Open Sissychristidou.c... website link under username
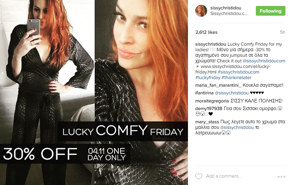The image size is (291, 185). [229, 14]
